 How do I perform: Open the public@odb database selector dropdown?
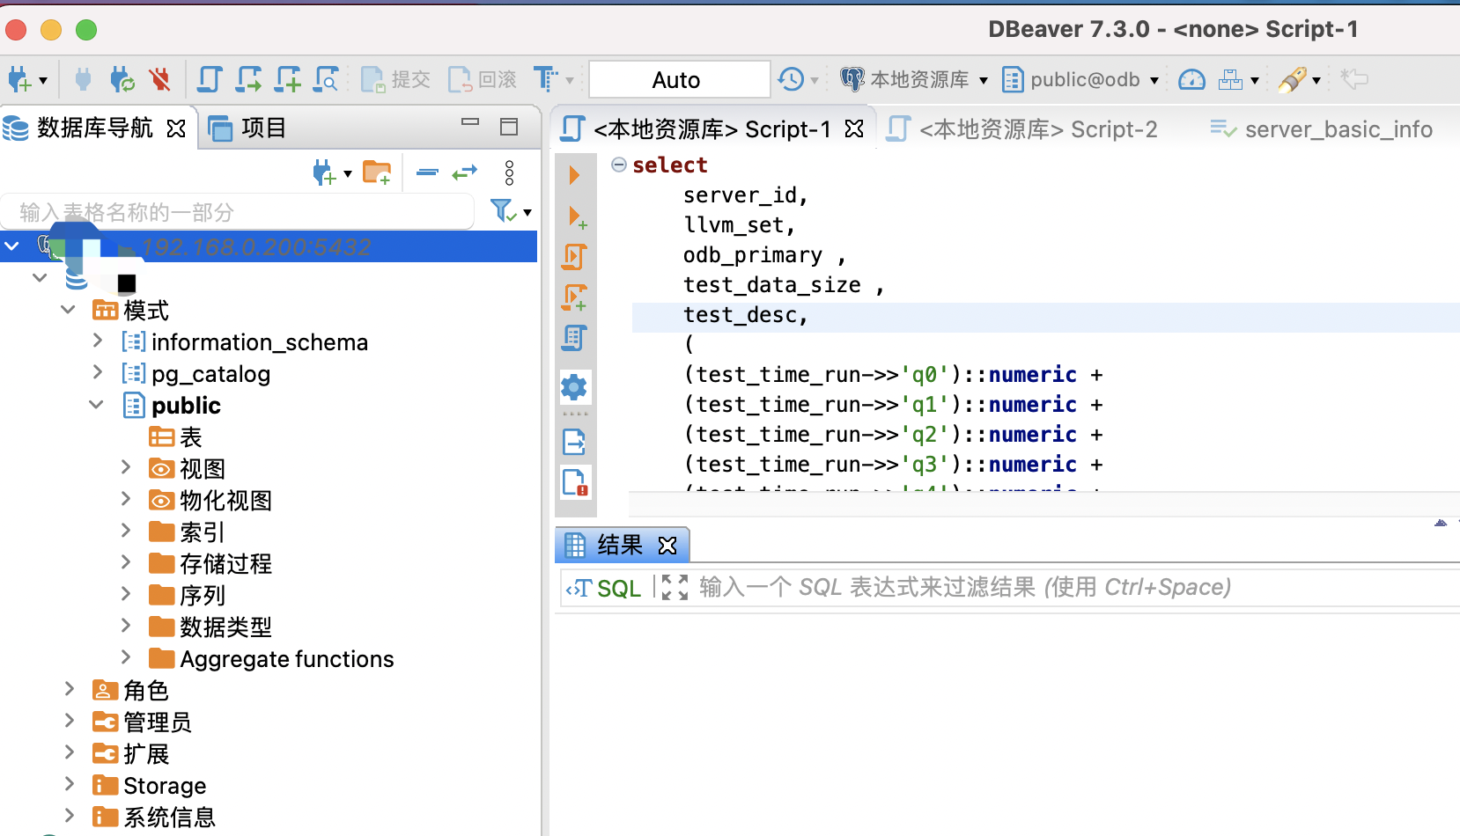tap(1154, 79)
